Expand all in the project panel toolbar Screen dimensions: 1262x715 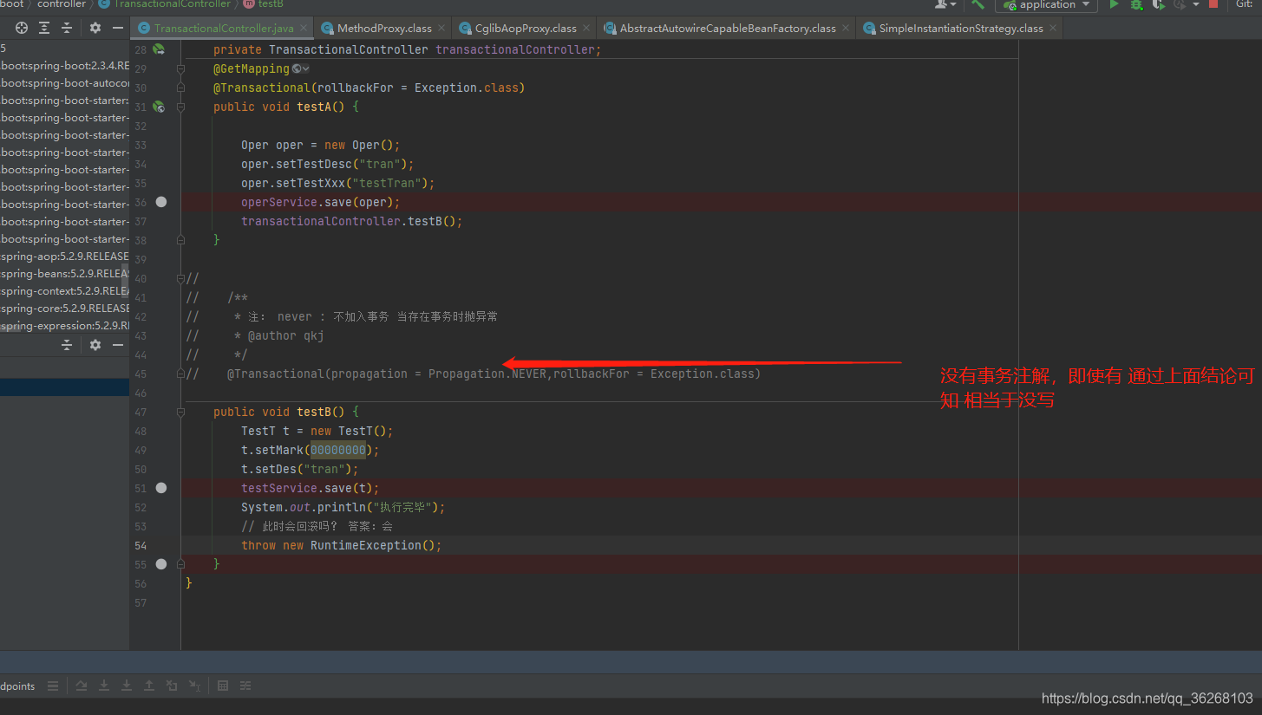click(44, 29)
